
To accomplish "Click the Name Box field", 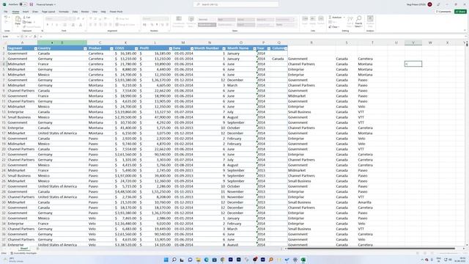I will [10, 37].
